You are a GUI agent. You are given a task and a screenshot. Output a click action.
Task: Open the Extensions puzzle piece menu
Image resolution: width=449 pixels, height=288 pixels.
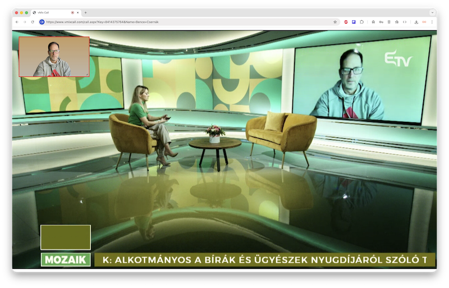(361, 22)
